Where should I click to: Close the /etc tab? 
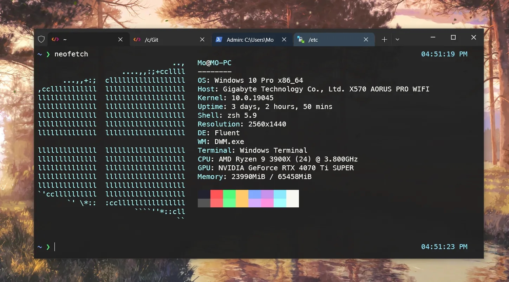coord(366,40)
